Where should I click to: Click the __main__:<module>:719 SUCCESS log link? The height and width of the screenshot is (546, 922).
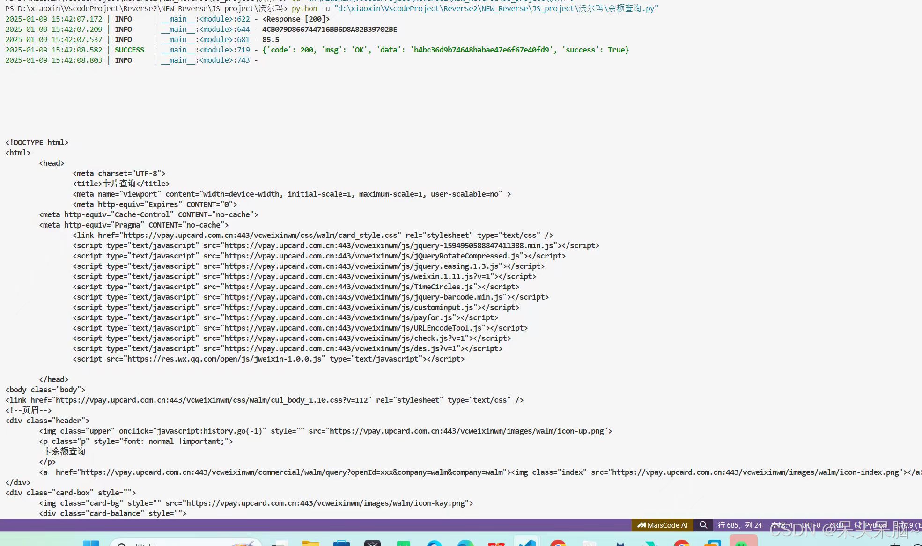click(x=206, y=50)
